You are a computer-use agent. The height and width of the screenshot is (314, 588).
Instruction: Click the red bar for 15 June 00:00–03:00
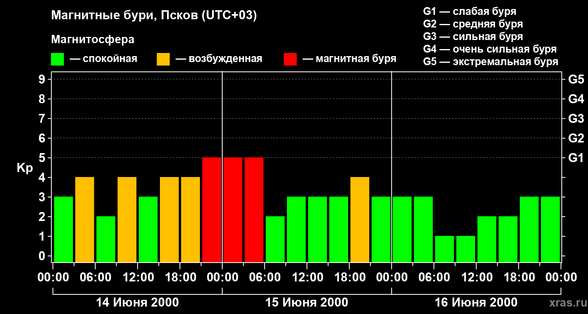click(x=233, y=210)
